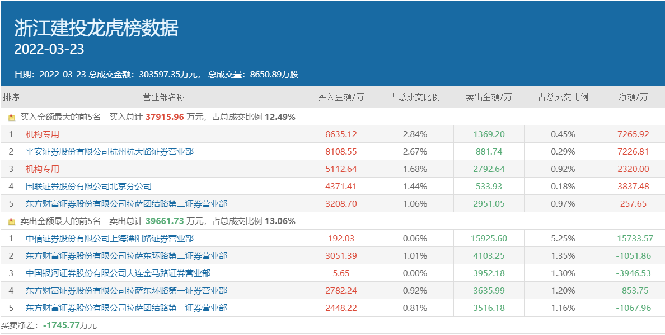Open 东方财富拉萨团结路第二证券营业部 link
The image size is (665, 335).
[x=127, y=204]
